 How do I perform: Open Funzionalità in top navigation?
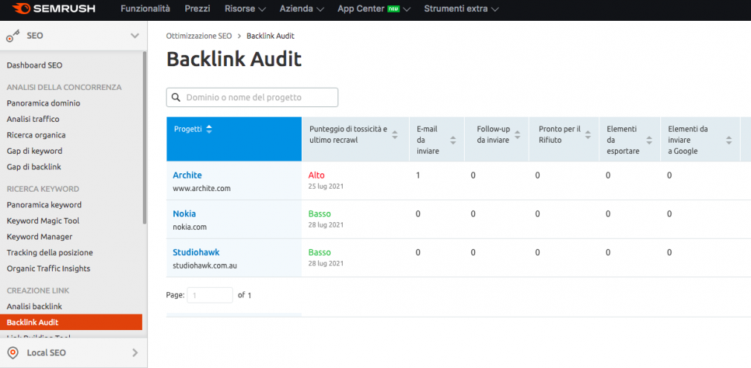pyautogui.click(x=145, y=9)
